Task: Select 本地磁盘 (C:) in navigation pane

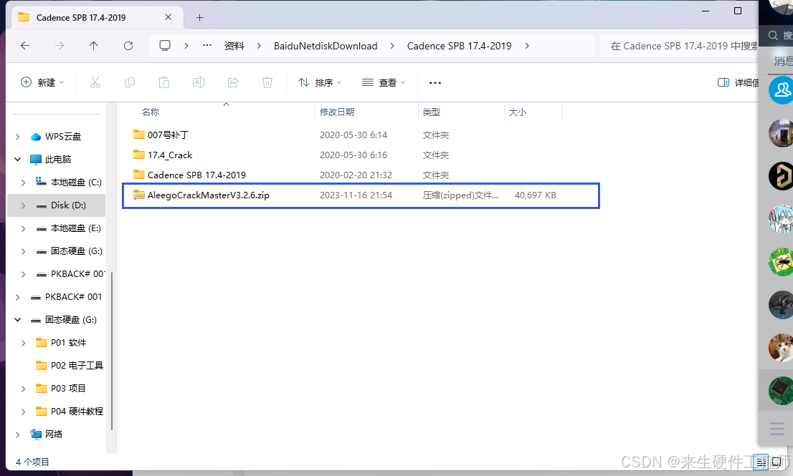Action: click(x=76, y=183)
